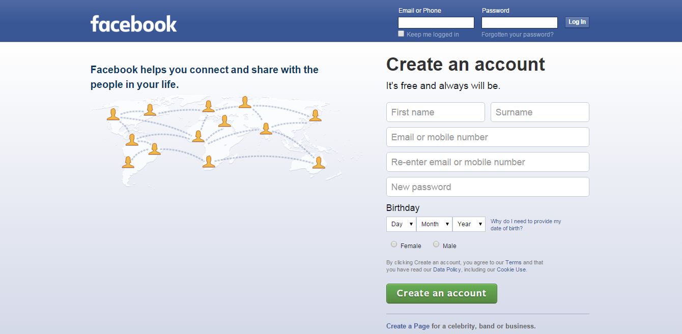Click the Facebook logo in header
682x334 pixels.
point(134,23)
